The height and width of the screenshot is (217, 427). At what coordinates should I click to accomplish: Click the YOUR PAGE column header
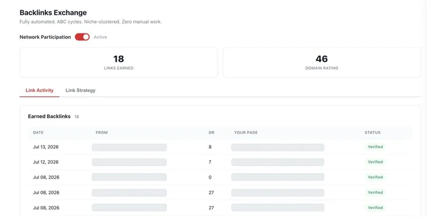[x=246, y=133]
